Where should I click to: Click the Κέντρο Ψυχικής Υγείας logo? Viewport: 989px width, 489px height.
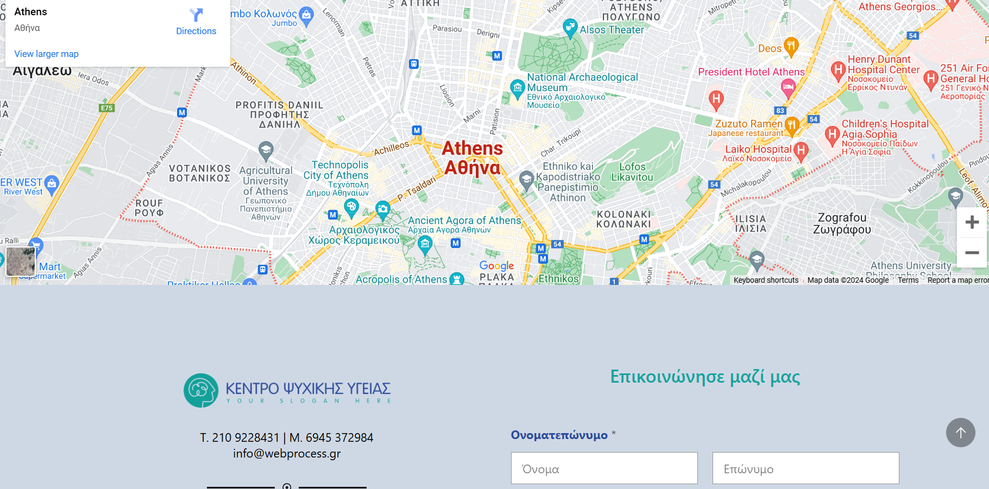tap(287, 390)
